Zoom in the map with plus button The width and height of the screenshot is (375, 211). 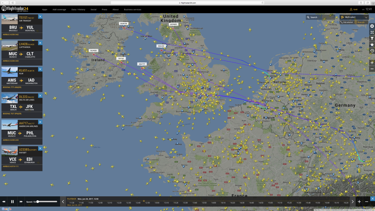(x=372, y=63)
